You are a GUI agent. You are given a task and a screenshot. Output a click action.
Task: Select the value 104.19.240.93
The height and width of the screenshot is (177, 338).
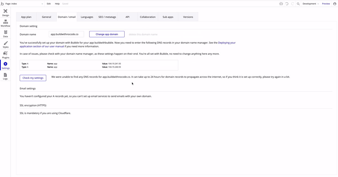click(x=114, y=67)
